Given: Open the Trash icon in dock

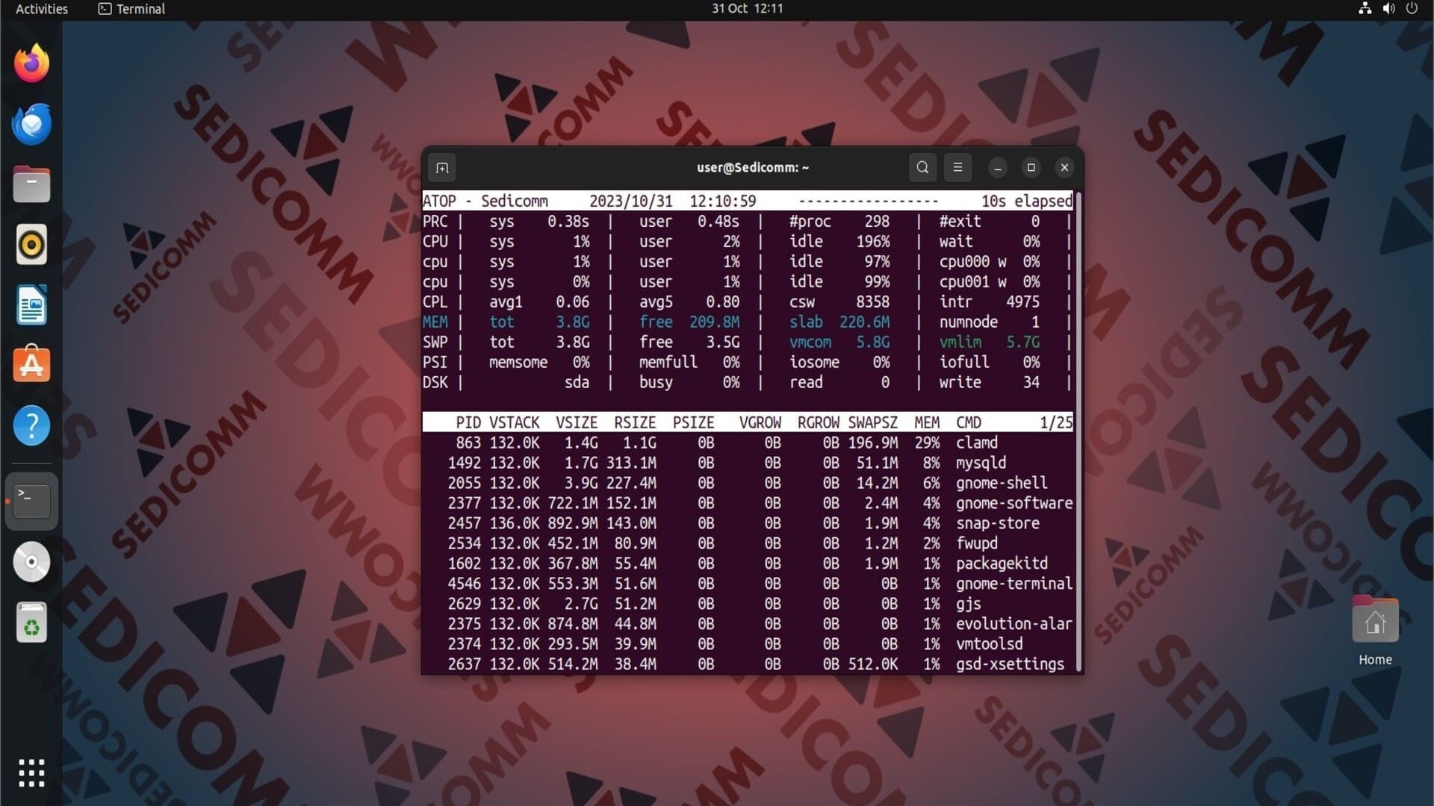Looking at the screenshot, I should (31, 622).
